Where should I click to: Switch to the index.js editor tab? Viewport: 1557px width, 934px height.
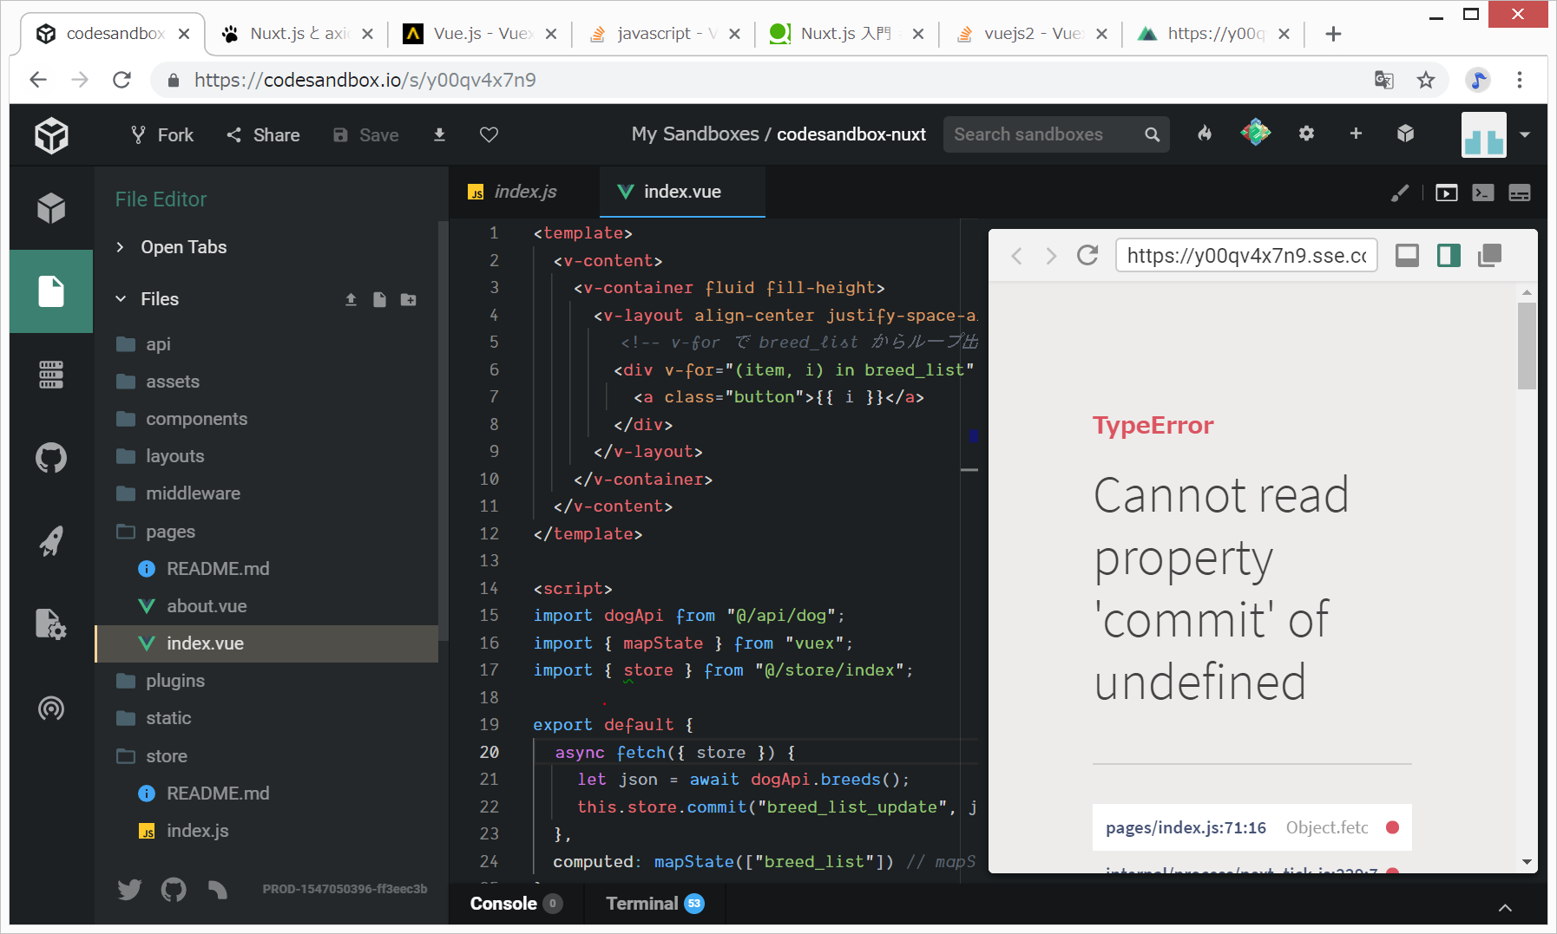tap(524, 192)
